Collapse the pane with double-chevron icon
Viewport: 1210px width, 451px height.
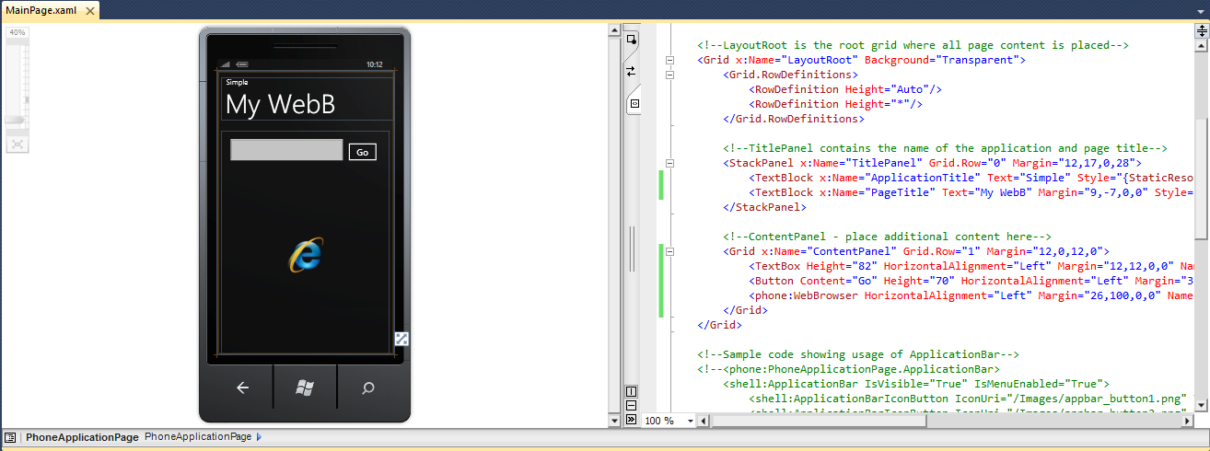pos(631,419)
